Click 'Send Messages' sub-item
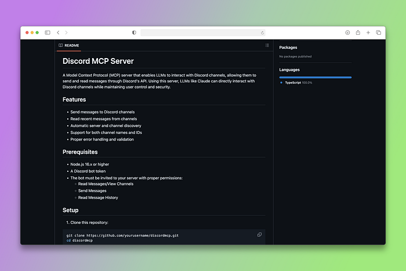Screen dimensions: 406x271 pyautogui.click(x=92, y=191)
